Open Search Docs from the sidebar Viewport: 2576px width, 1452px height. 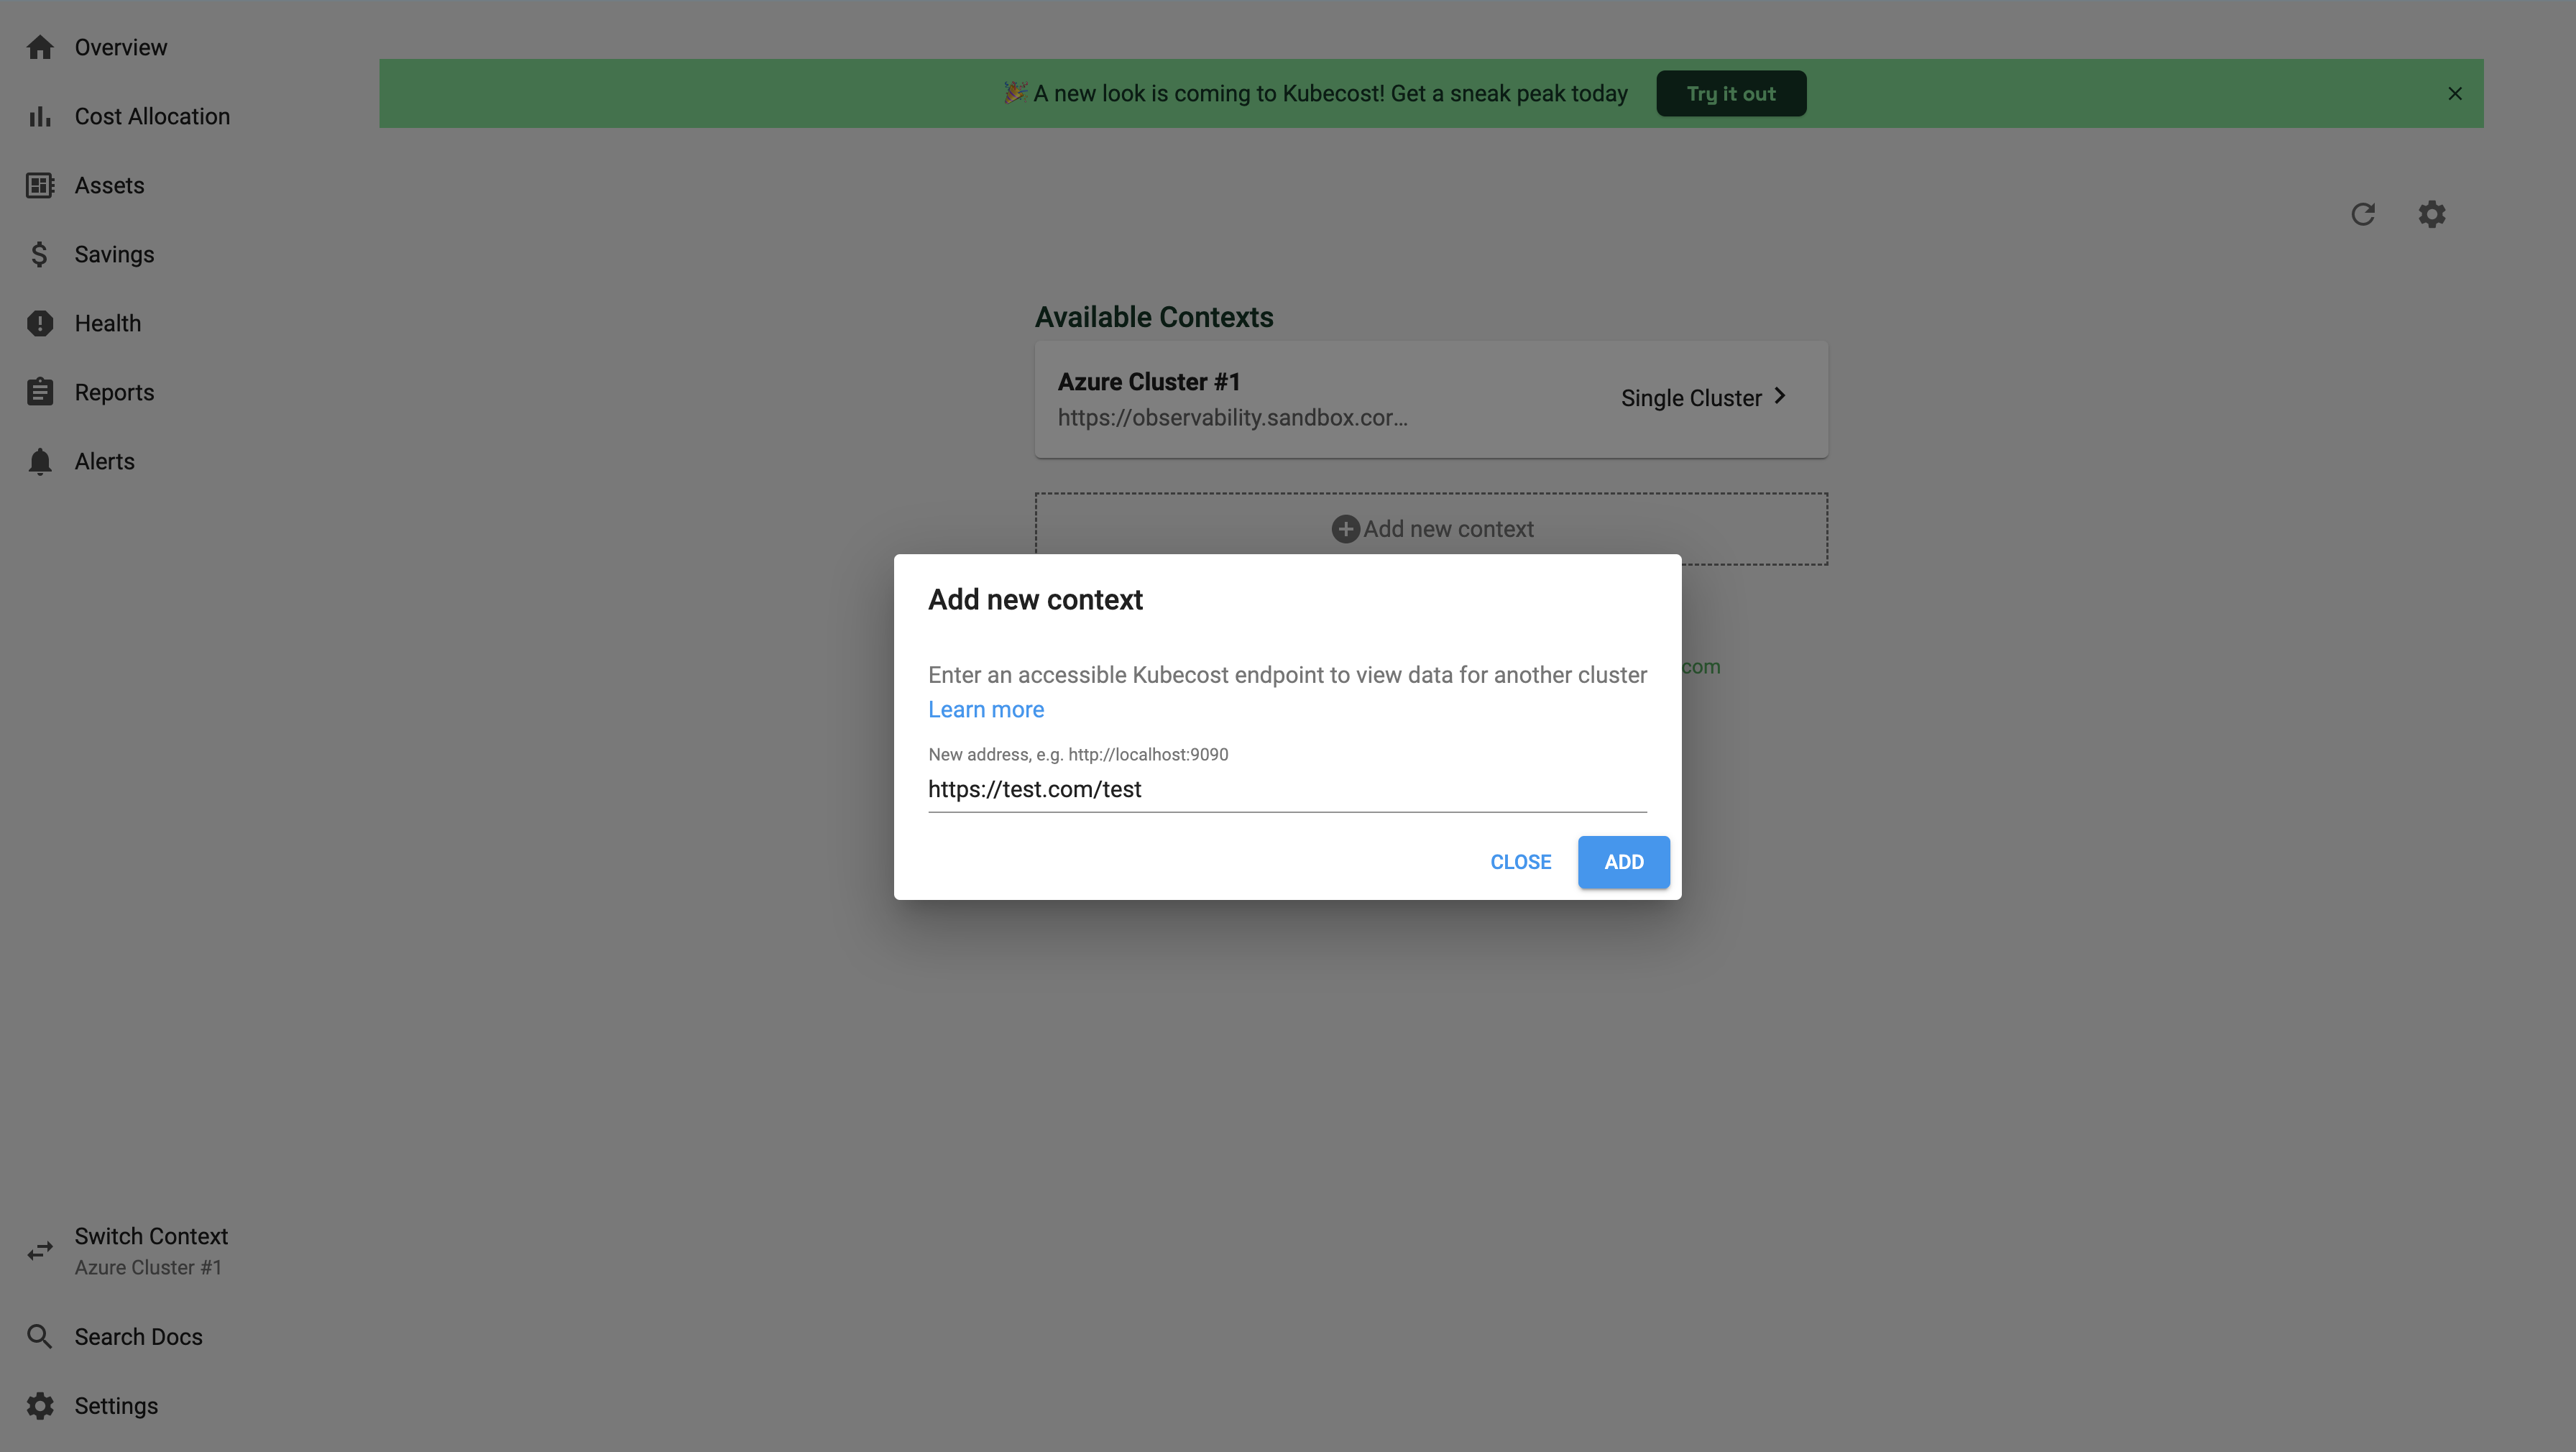point(138,1336)
